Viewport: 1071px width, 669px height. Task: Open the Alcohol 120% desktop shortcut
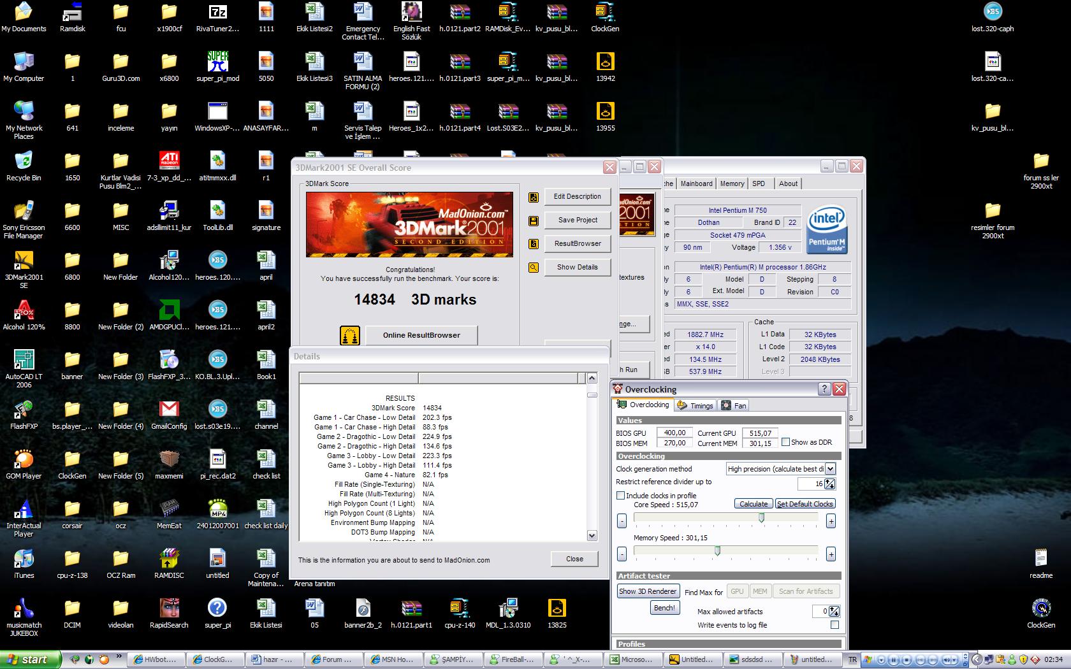point(24,315)
